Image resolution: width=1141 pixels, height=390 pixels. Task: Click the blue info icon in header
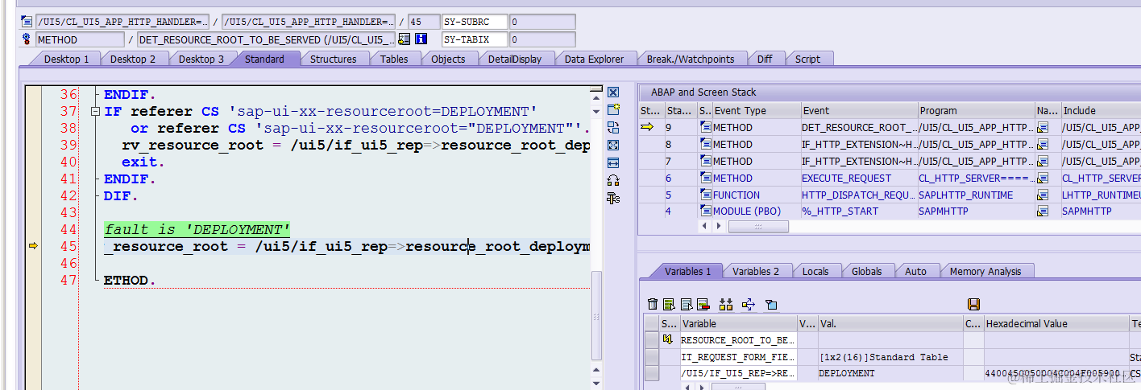pos(421,39)
